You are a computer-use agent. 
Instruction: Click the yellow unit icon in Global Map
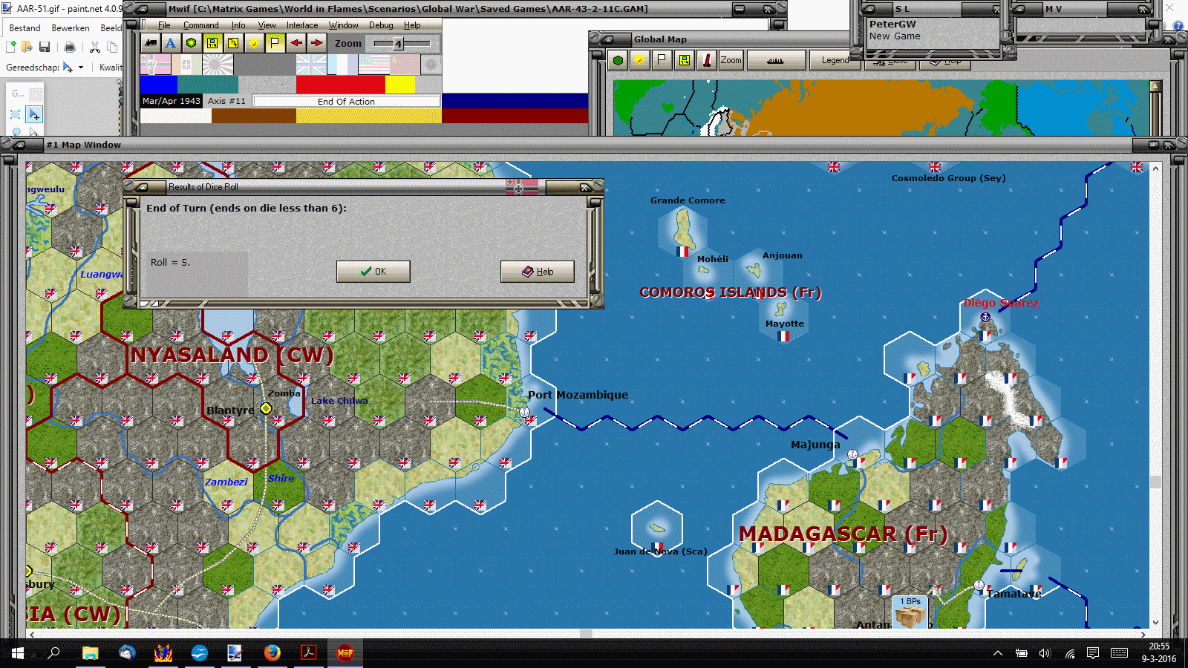[684, 60]
